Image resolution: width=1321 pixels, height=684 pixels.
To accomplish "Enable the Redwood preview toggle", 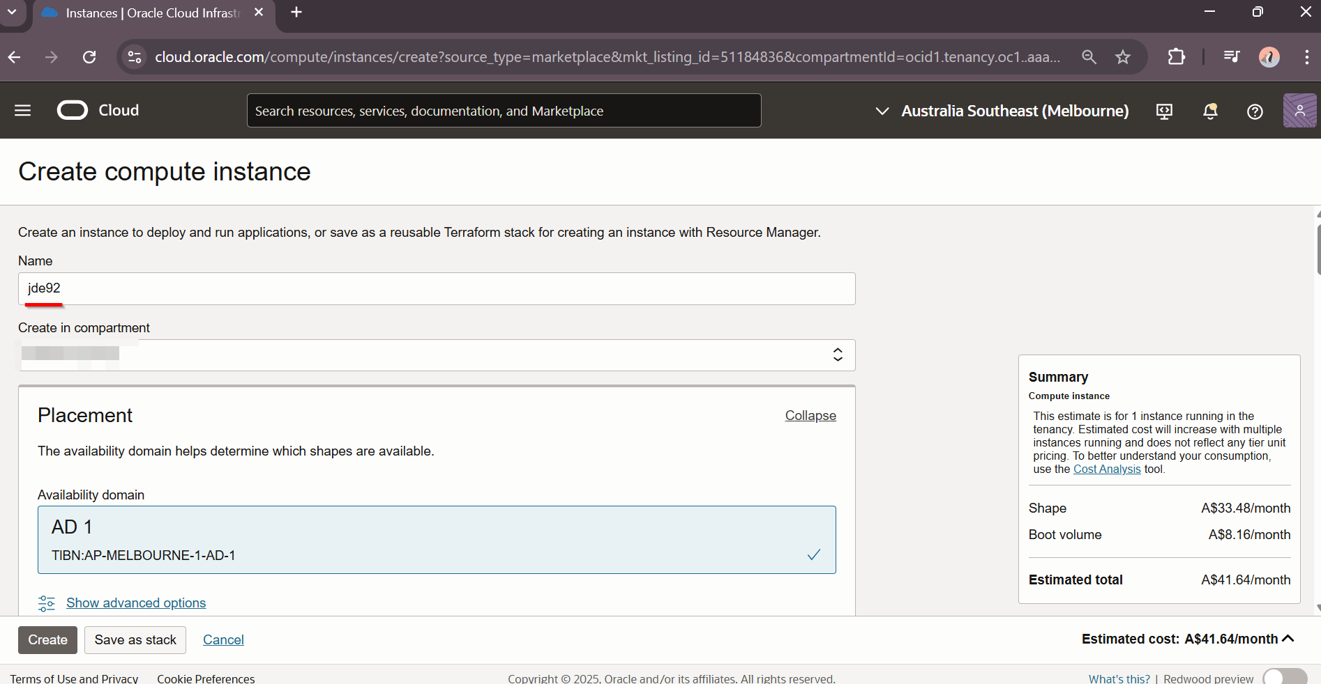I will (x=1284, y=675).
